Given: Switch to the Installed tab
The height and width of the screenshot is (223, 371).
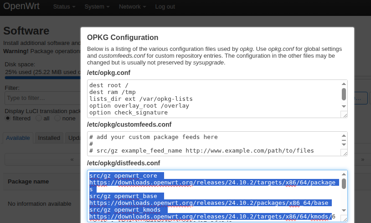Looking at the screenshot, I should point(49,138).
